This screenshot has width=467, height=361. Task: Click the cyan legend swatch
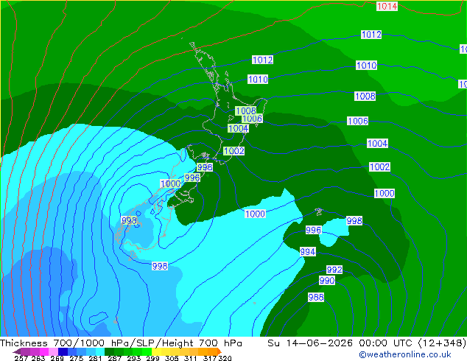point(100,351)
